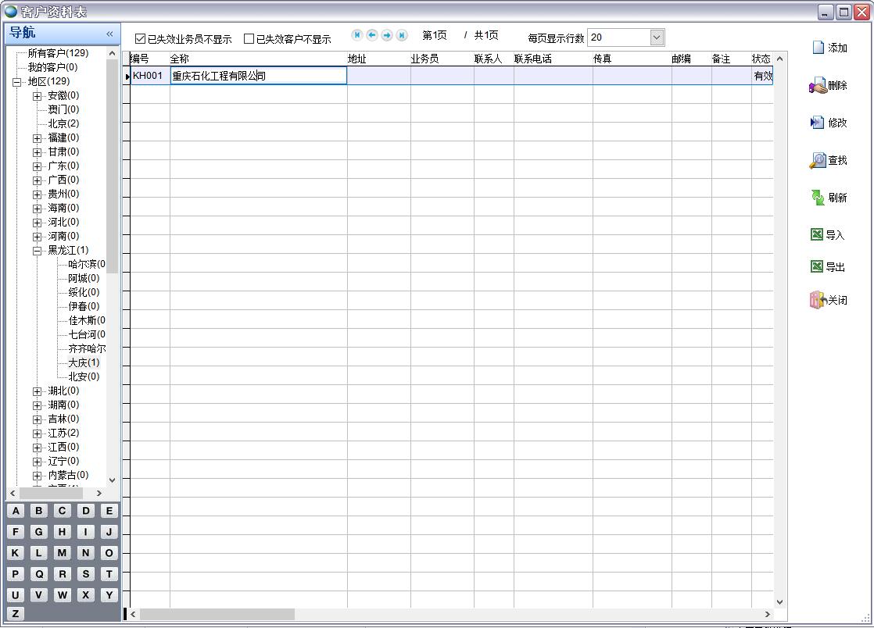
Task: Go to first page navigation arrow
Action: pyautogui.click(x=357, y=35)
